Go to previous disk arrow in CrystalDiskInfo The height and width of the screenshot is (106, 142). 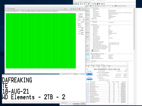(87, 69)
